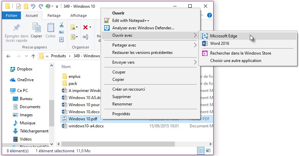Switch to large icons view in status bar
The height and width of the screenshot is (156, 299).
(208, 151)
